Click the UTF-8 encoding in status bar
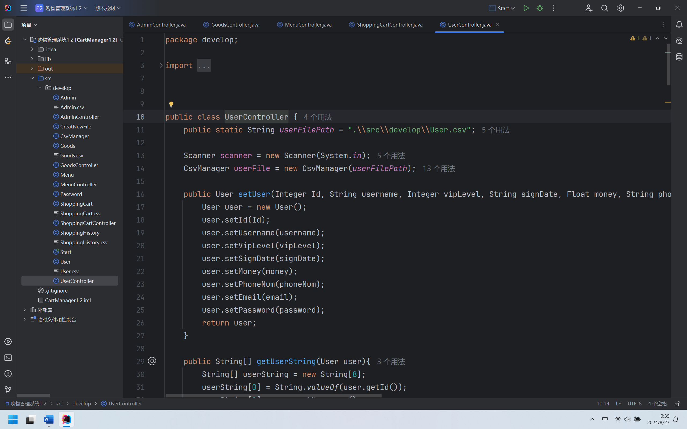 [x=634, y=404]
